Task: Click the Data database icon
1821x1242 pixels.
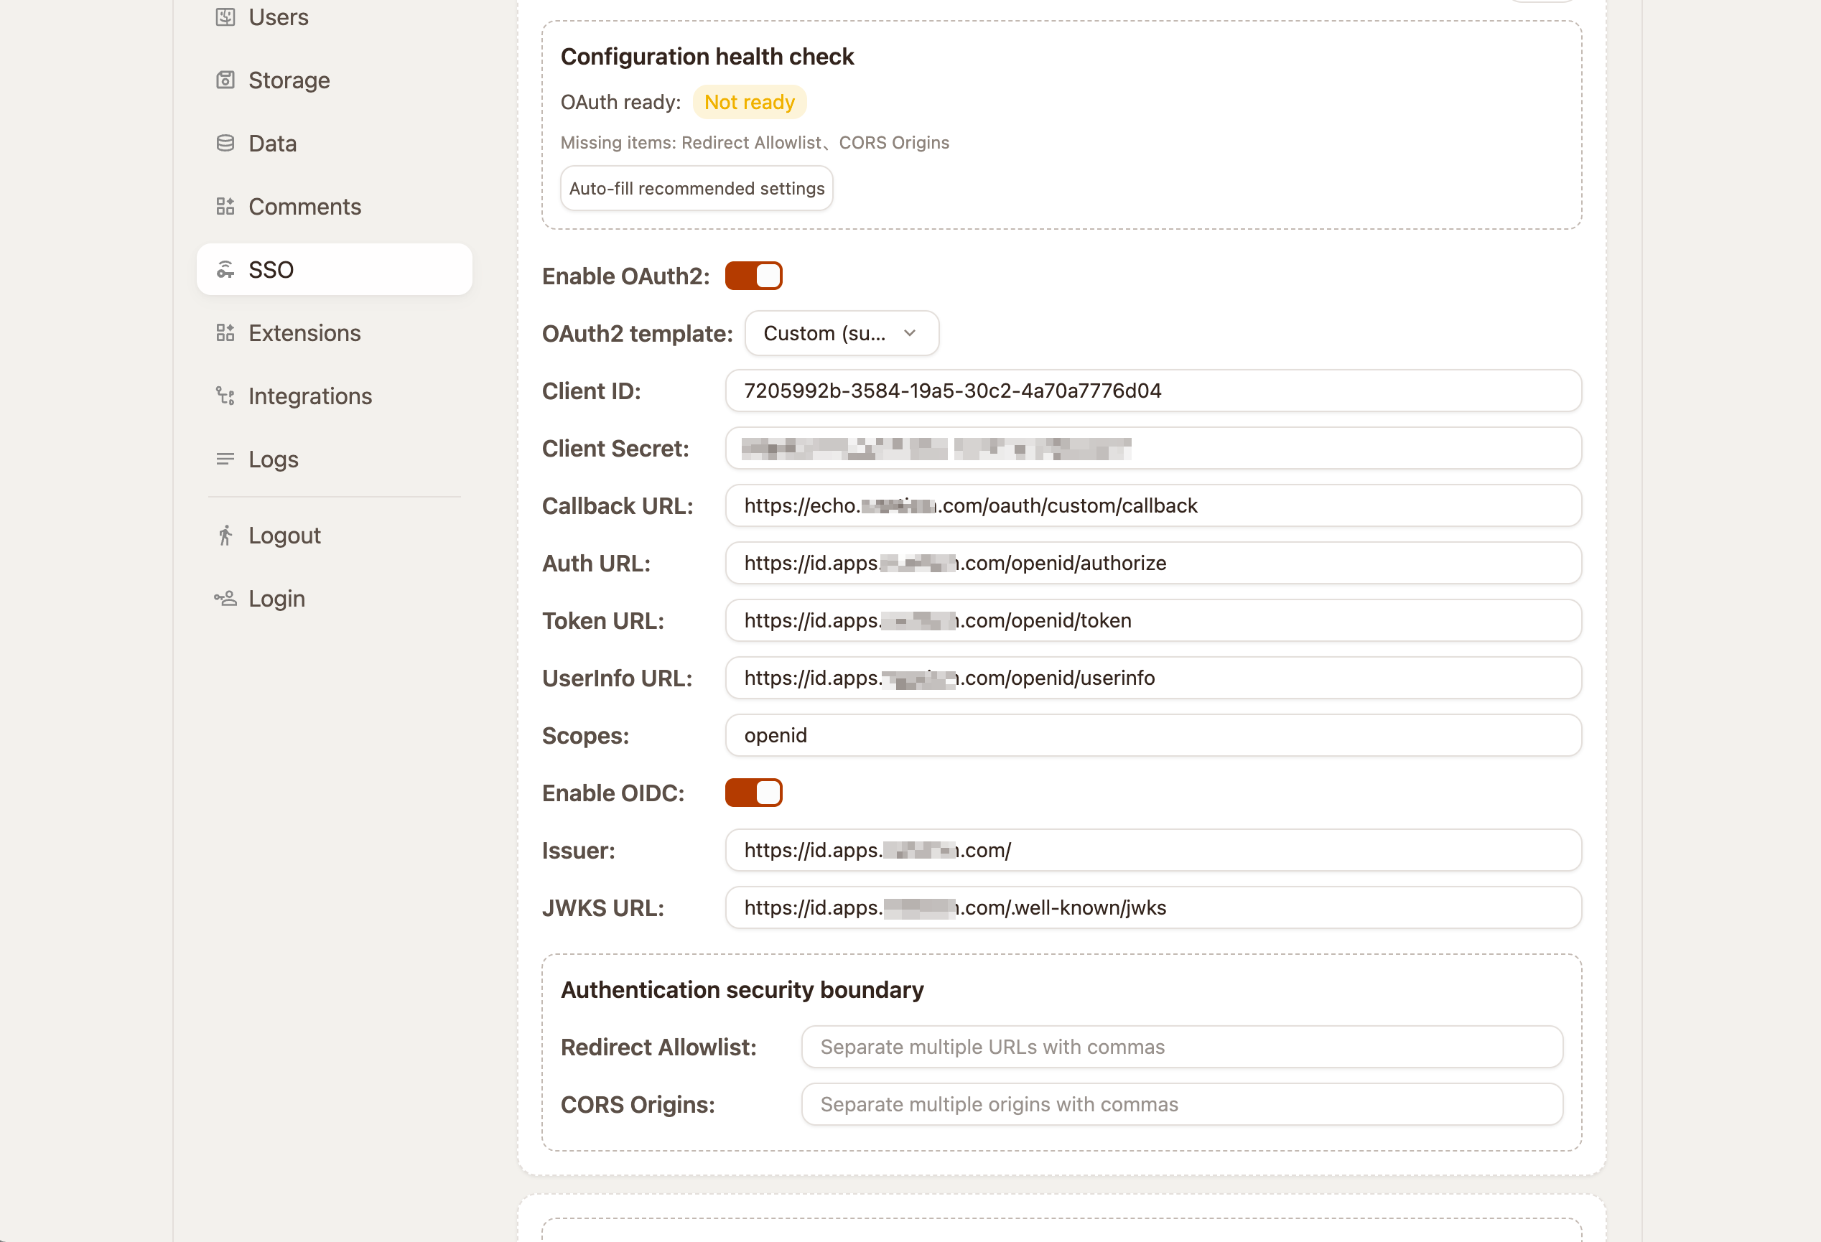Action: pos(225,143)
